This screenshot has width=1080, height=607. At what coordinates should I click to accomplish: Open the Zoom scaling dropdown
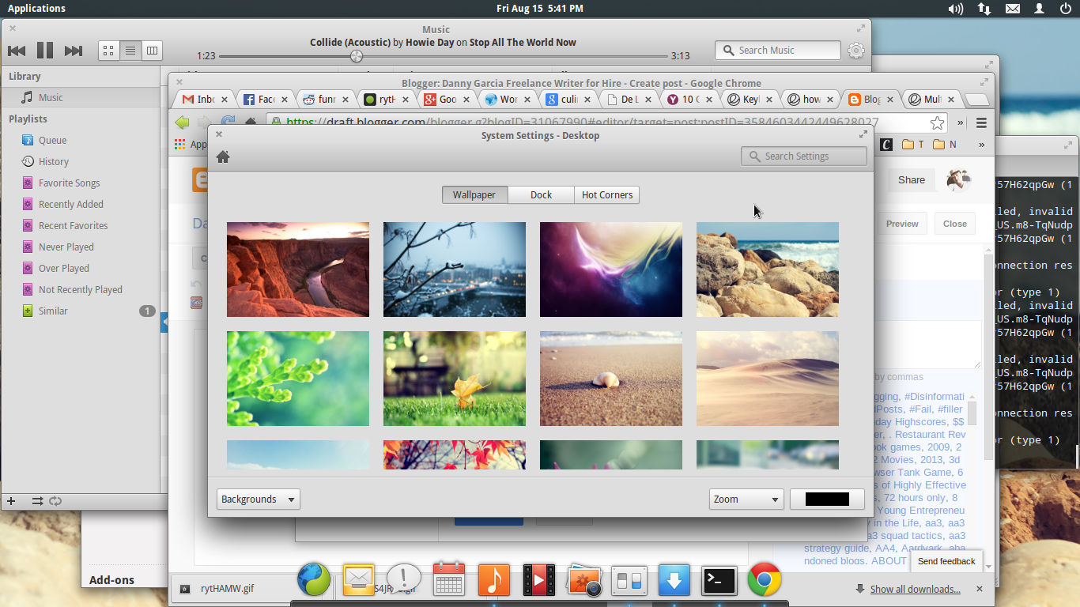coord(746,499)
